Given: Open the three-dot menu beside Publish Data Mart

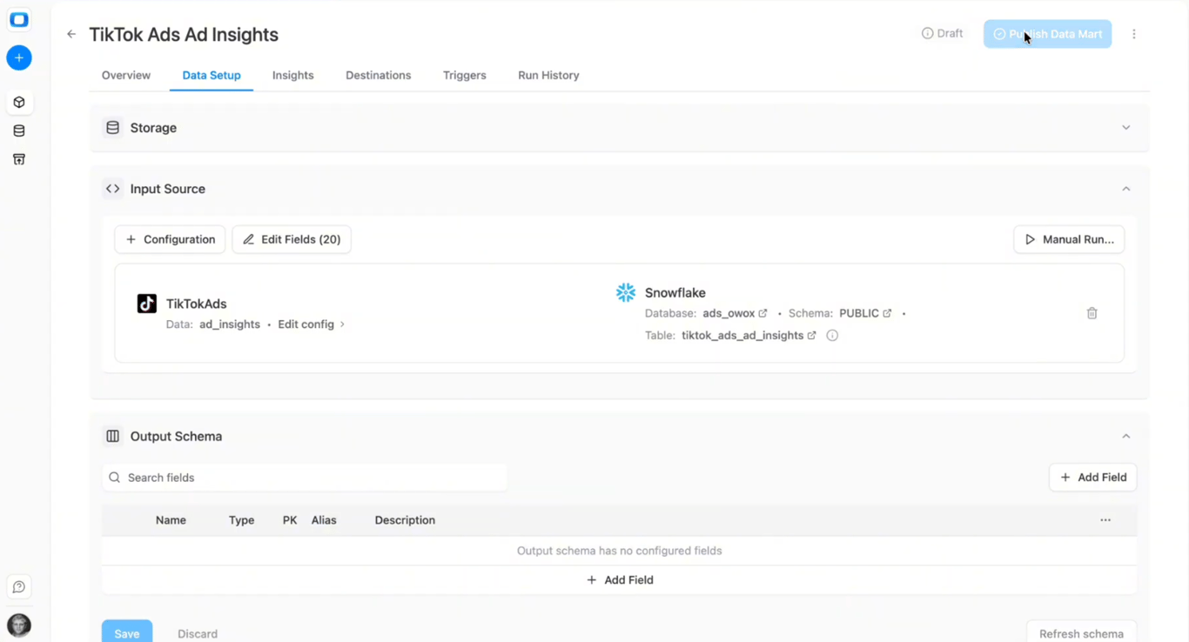Looking at the screenshot, I should (x=1134, y=34).
